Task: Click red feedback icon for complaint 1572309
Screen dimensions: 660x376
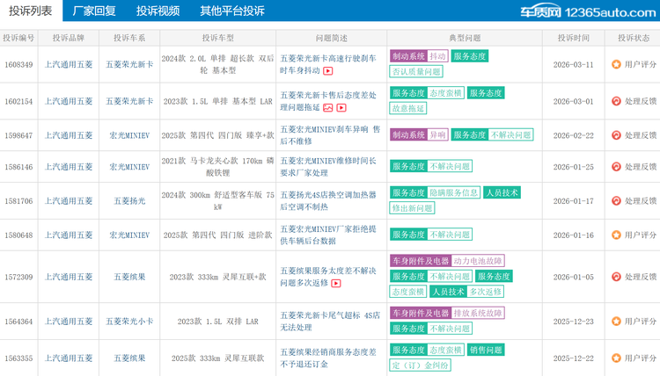Action: [x=616, y=277]
